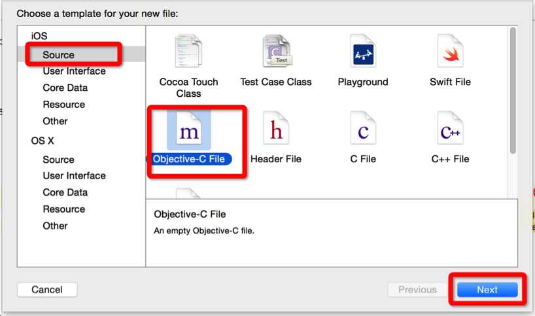This screenshot has height=316, width=535.
Task: Click the 'Objective-C File' highlighted label
Action: tap(188, 159)
